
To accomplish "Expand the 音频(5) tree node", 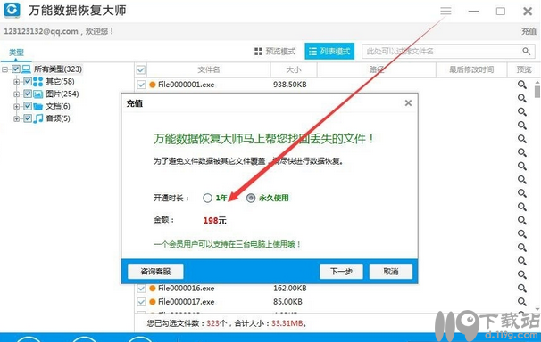I will coord(16,118).
